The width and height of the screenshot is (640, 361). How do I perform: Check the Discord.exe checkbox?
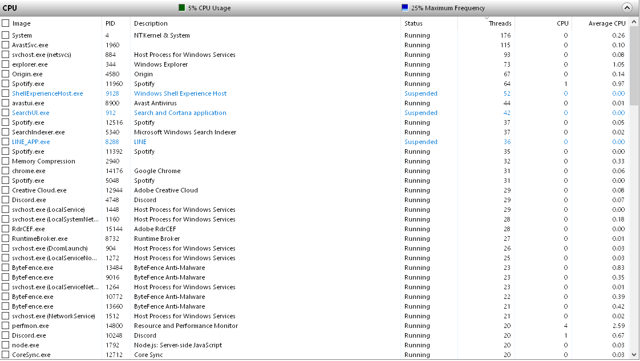(5, 200)
